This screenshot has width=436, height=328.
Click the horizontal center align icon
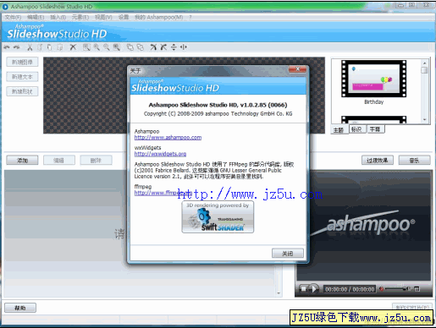(184, 47)
